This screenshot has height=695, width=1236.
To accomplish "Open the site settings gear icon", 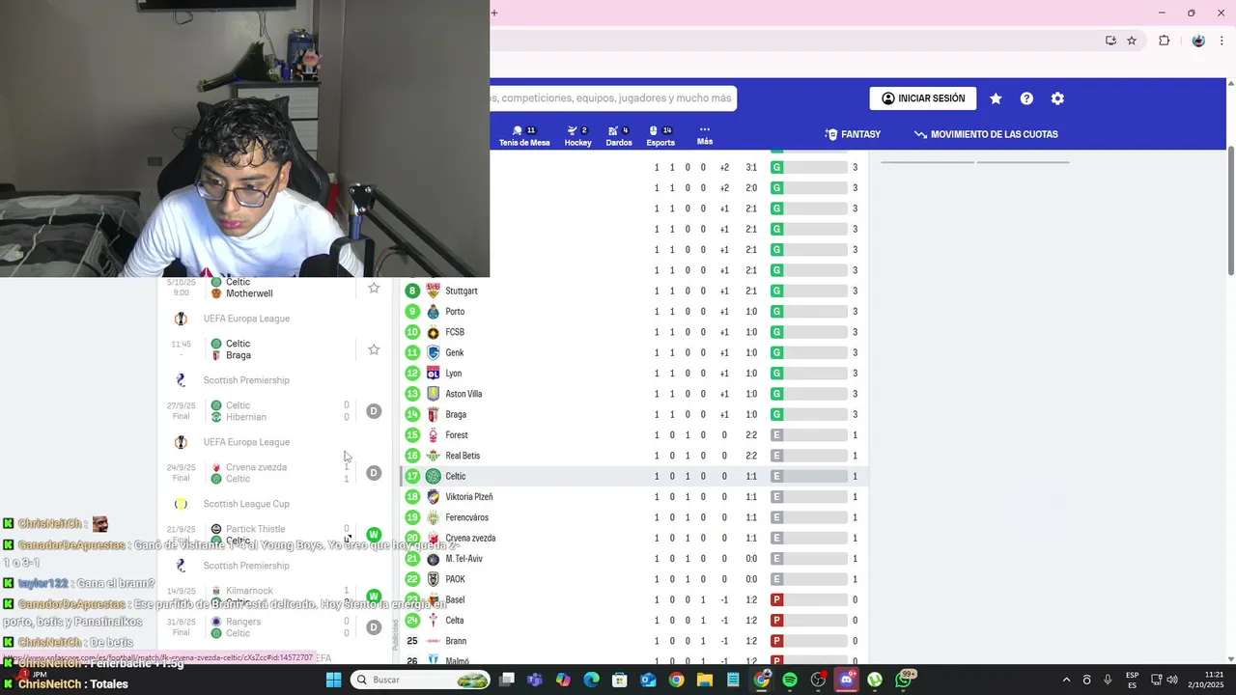I will tap(1057, 98).
